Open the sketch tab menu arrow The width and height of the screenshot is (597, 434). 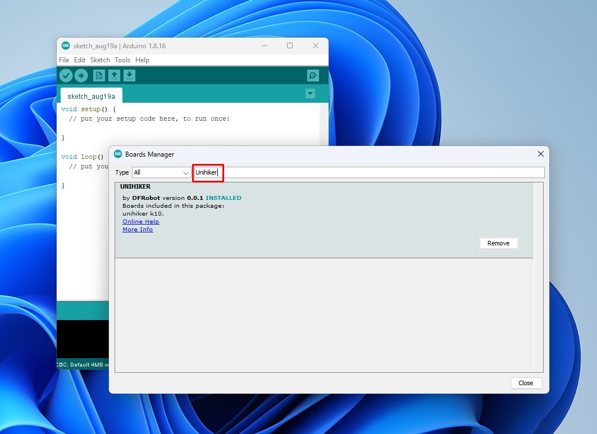click(x=310, y=94)
